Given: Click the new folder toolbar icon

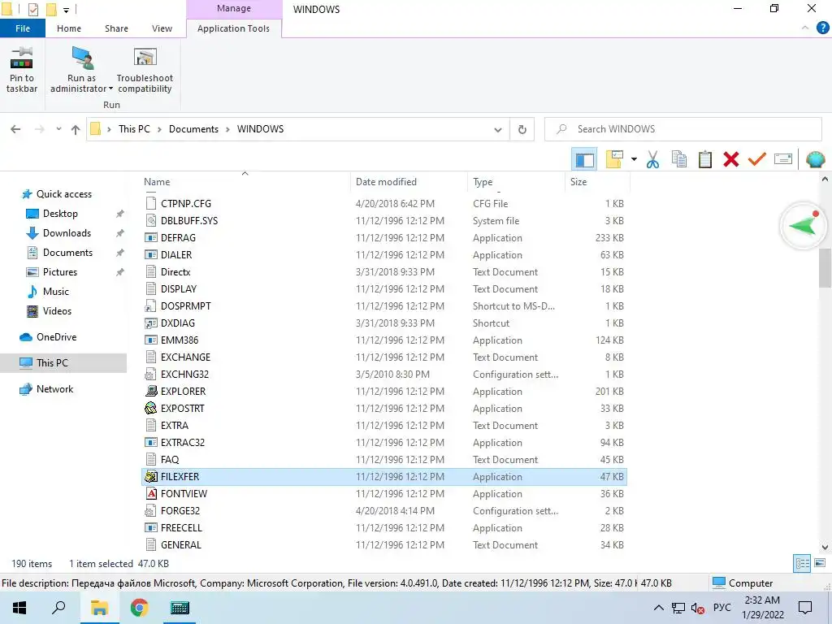Looking at the screenshot, I should (x=614, y=159).
